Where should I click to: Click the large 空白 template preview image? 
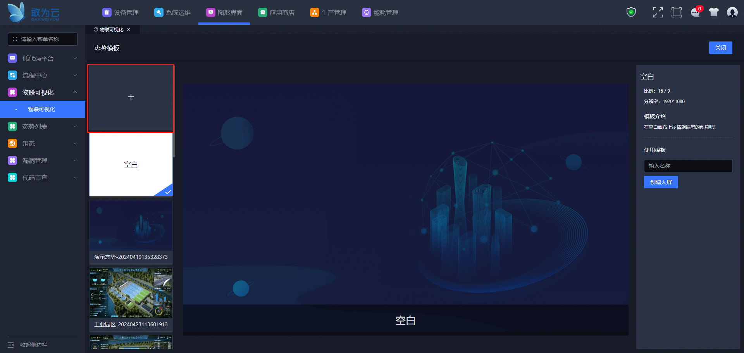pyautogui.click(x=406, y=209)
